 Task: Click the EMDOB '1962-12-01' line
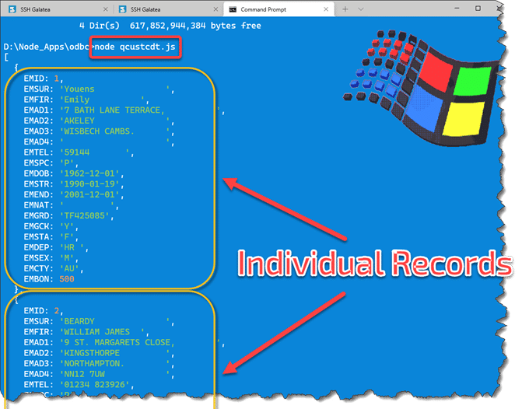point(92,173)
